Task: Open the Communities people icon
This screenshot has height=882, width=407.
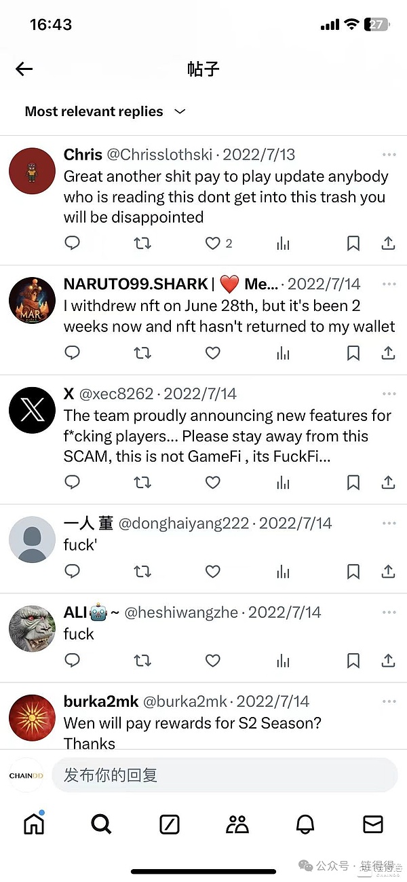Action: [237, 824]
